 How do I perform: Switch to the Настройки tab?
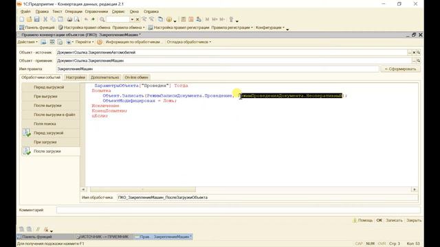coord(76,78)
